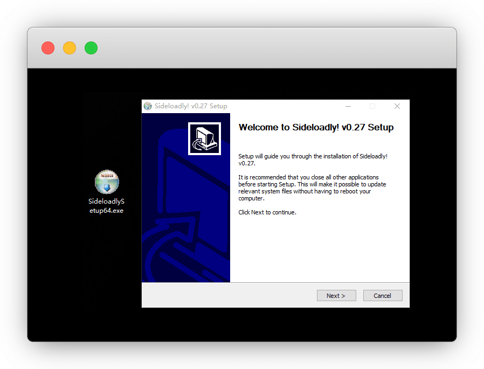Click the "Setup will guide you" paragraph
The image size is (484, 369).
[313, 159]
